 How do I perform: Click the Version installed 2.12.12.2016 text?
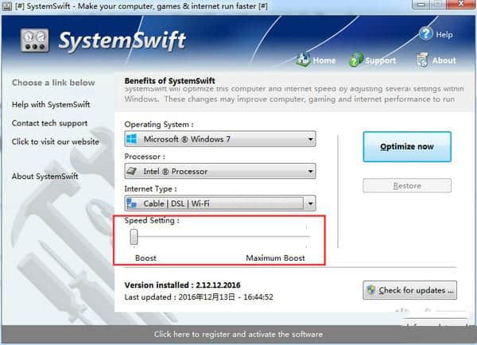tap(182, 285)
